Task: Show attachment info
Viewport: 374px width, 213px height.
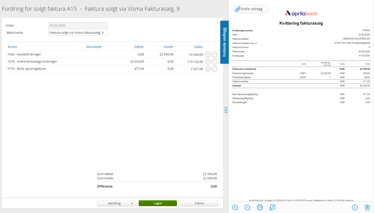Action: click(355, 207)
